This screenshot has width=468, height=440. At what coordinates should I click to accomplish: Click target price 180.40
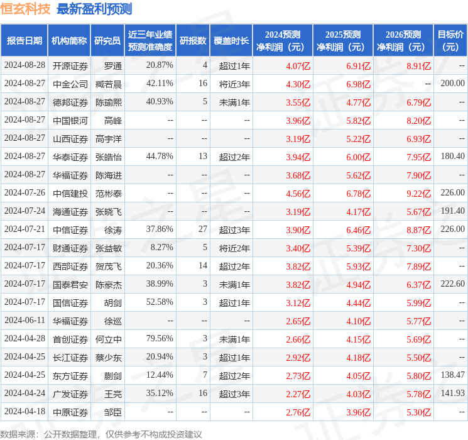tap(452, 156)
